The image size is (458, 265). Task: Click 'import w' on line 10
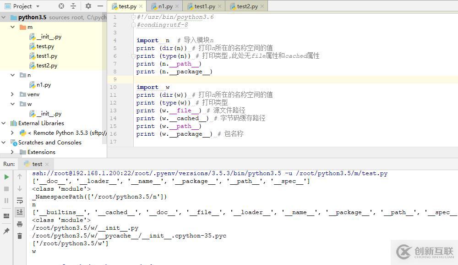pos(153,87)
